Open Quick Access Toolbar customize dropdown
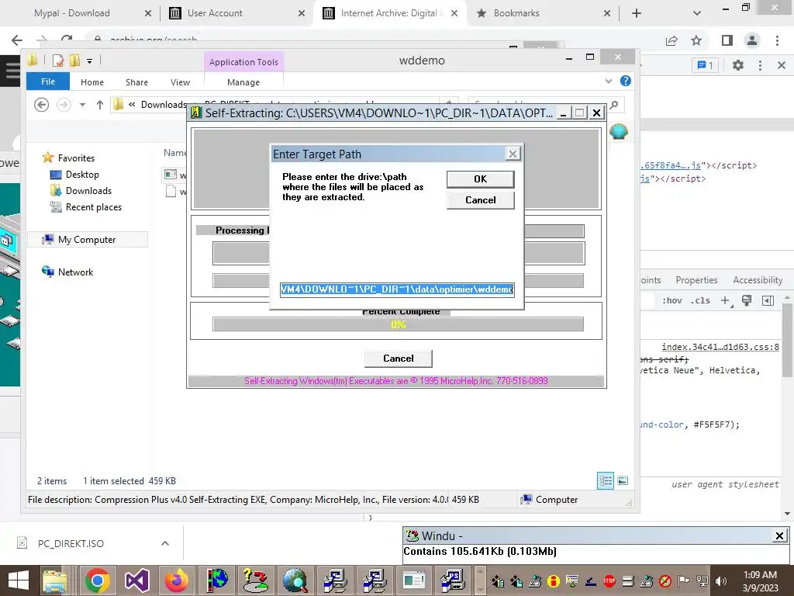This screenshot has height=596, width=794. click(x=89, y=61)
